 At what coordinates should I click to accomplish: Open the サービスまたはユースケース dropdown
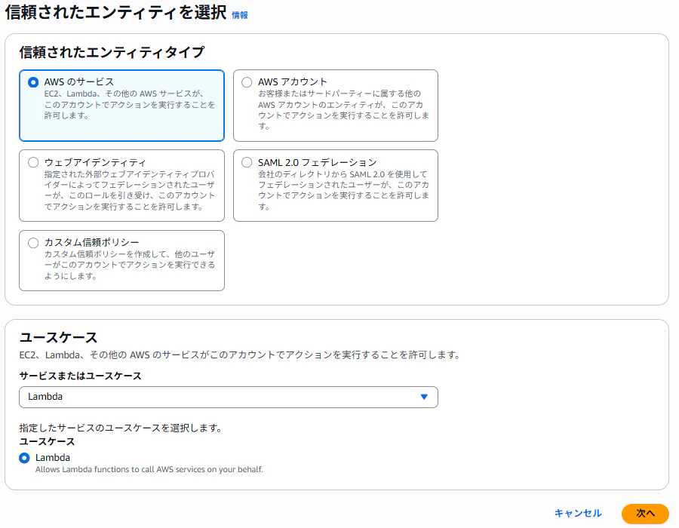(x=228, y=397)
